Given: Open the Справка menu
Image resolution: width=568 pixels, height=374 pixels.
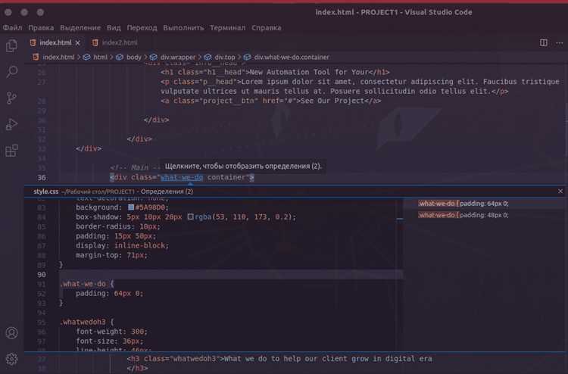Looking at the screenshot, I should (x=267, y=28).
